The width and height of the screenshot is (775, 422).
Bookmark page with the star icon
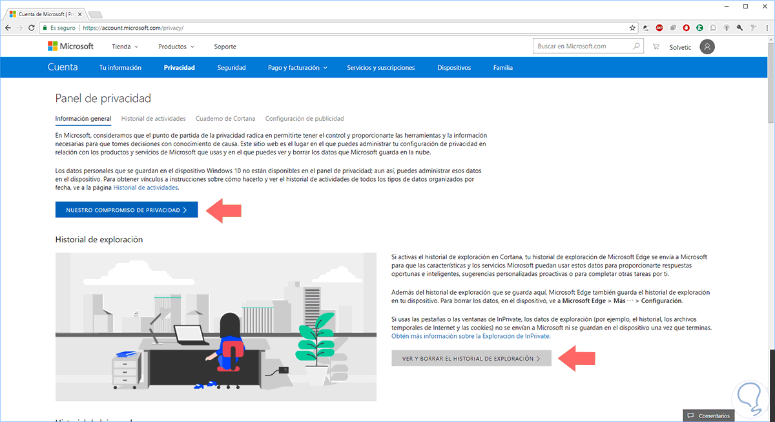[632, 28]
